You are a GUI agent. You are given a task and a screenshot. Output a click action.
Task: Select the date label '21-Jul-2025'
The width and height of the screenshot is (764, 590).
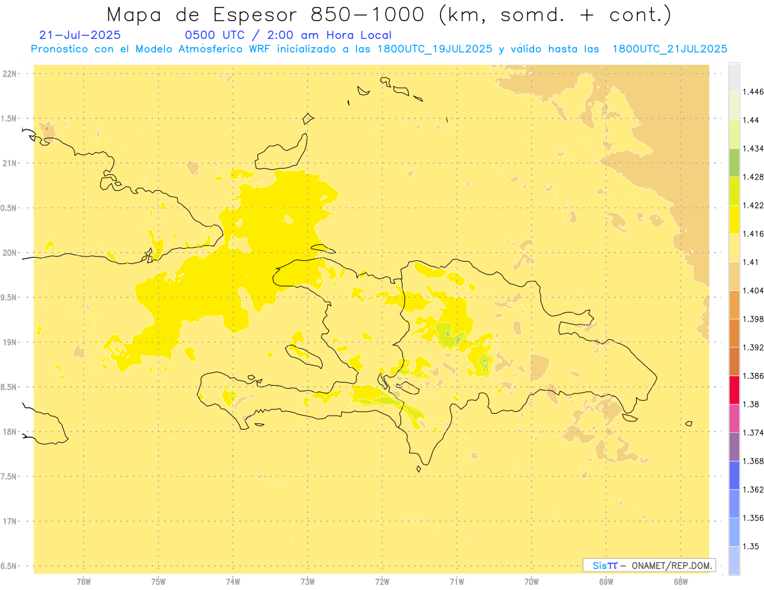coord(80,35)
